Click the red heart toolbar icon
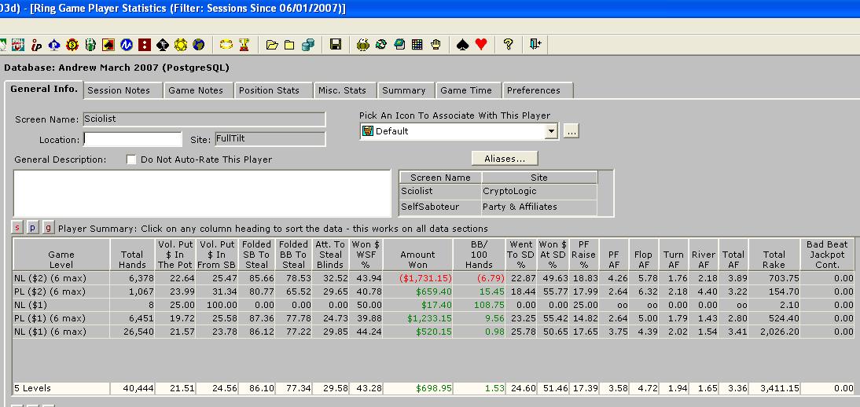Image resolution: width=860 pixels, height=407 pixels. tap(481, 45)
